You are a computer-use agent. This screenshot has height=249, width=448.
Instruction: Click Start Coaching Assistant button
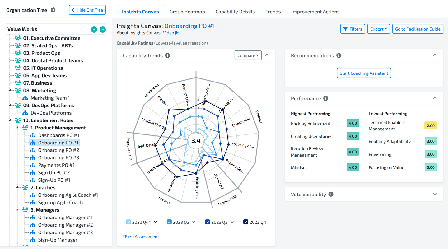(364, 73)
